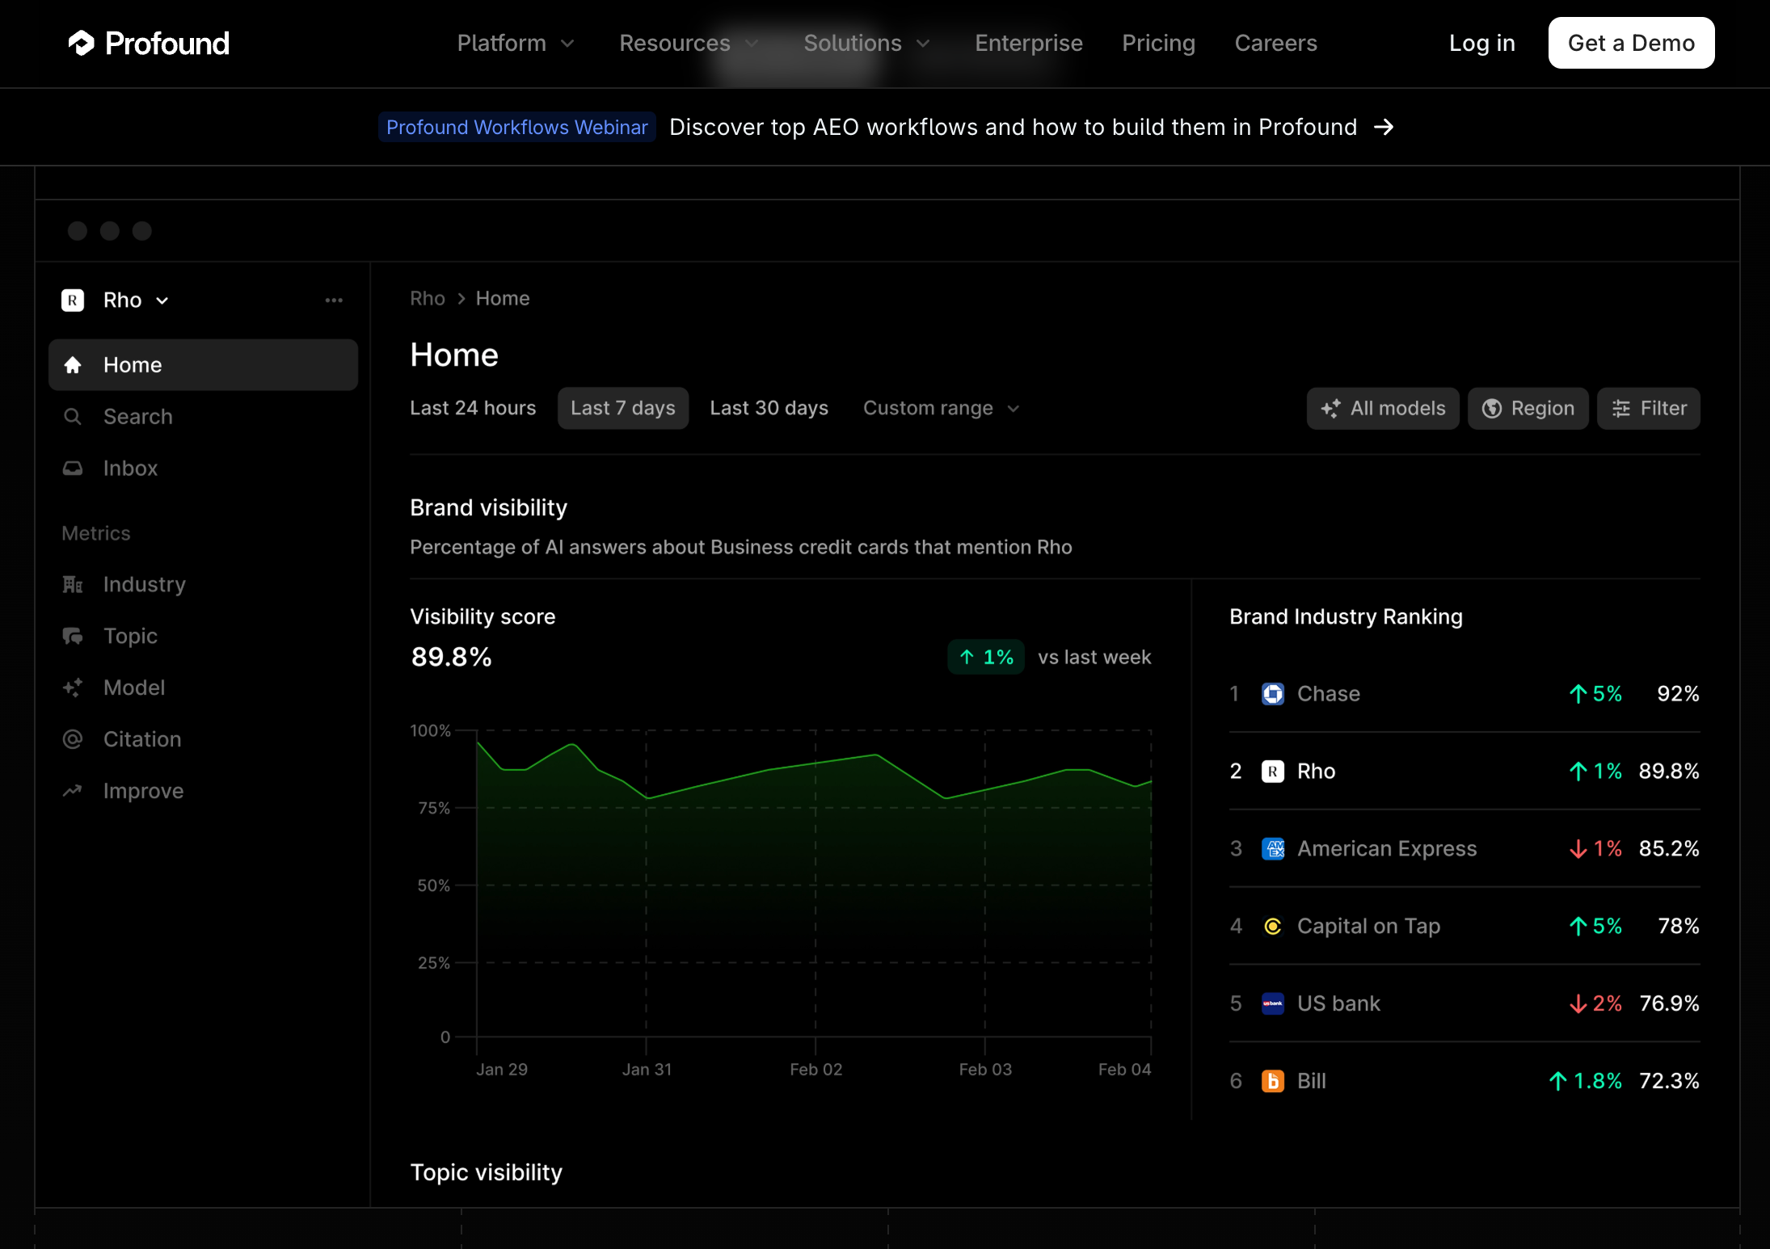Image resolution: width=1770 pixels, height=1249 pixels.
Task: Click the Get a Demo button
Action: click(x=1630, y=43)
